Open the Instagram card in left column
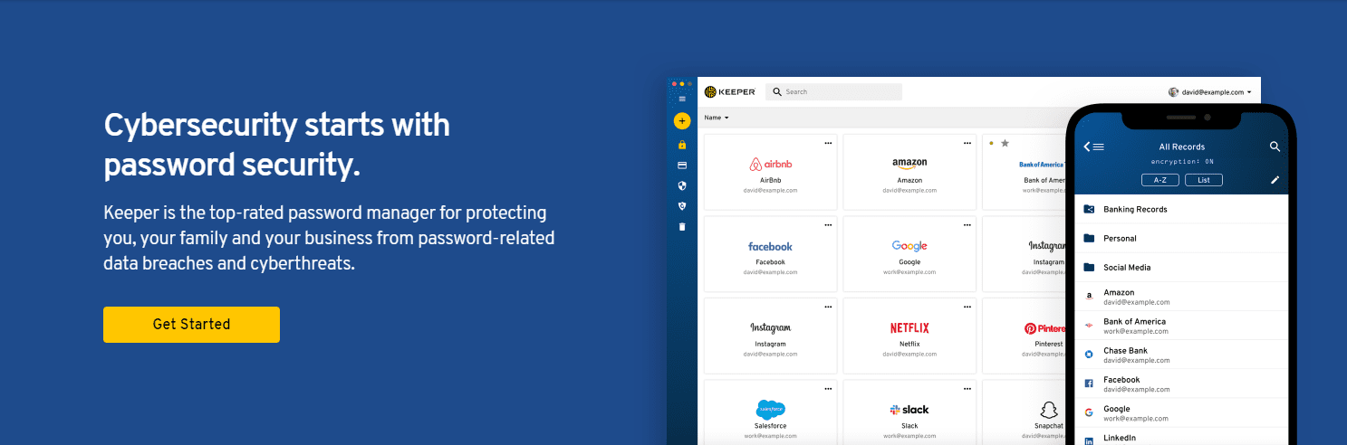1347x445 pixels. [x=771, y=336]
